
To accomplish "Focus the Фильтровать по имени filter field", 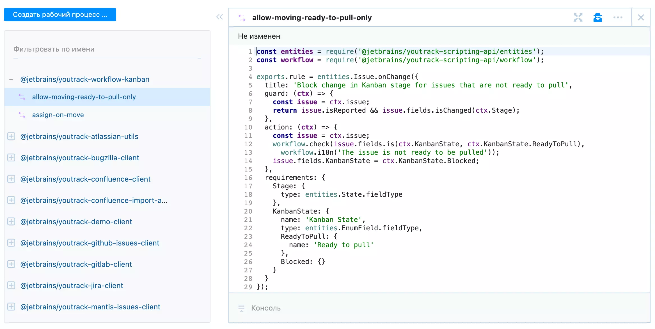I will tap(107, 49).
